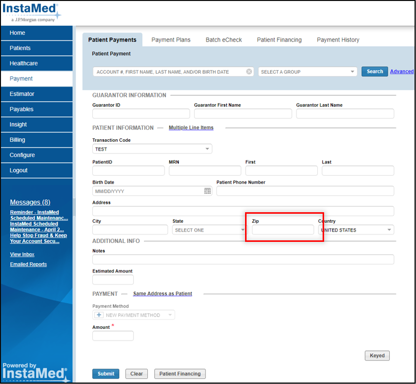
Task: Click inside the Zip code field
Action: (x=282, y=230)
